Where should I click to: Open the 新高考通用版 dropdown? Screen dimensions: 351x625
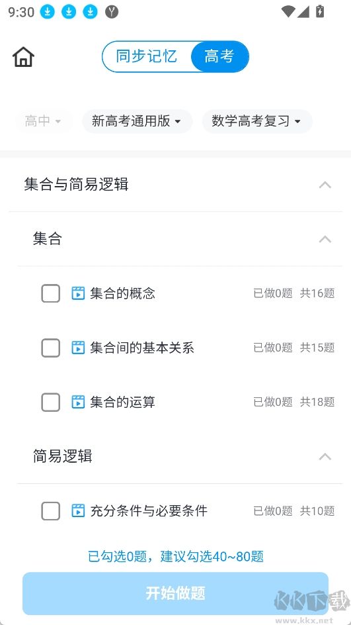(x=137, y=120)
